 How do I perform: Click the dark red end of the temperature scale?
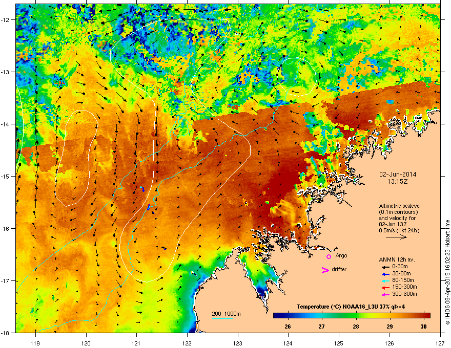pyautogui.click(x=428, y=315)
